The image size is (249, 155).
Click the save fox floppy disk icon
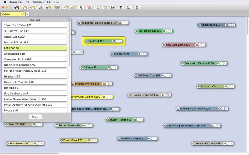click(33, 7)
